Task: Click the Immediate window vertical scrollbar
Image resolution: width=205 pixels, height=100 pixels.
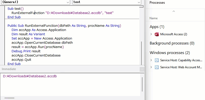Action: pyautogui.click(x=142, y=84)
